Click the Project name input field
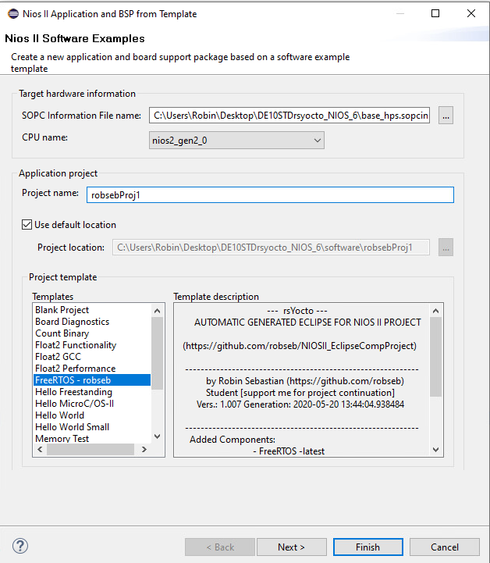 269,195
